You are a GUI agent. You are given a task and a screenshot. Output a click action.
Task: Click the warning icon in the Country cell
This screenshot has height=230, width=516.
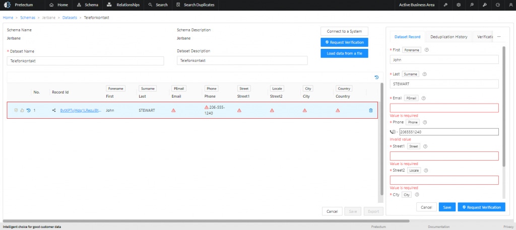(338, 110)
